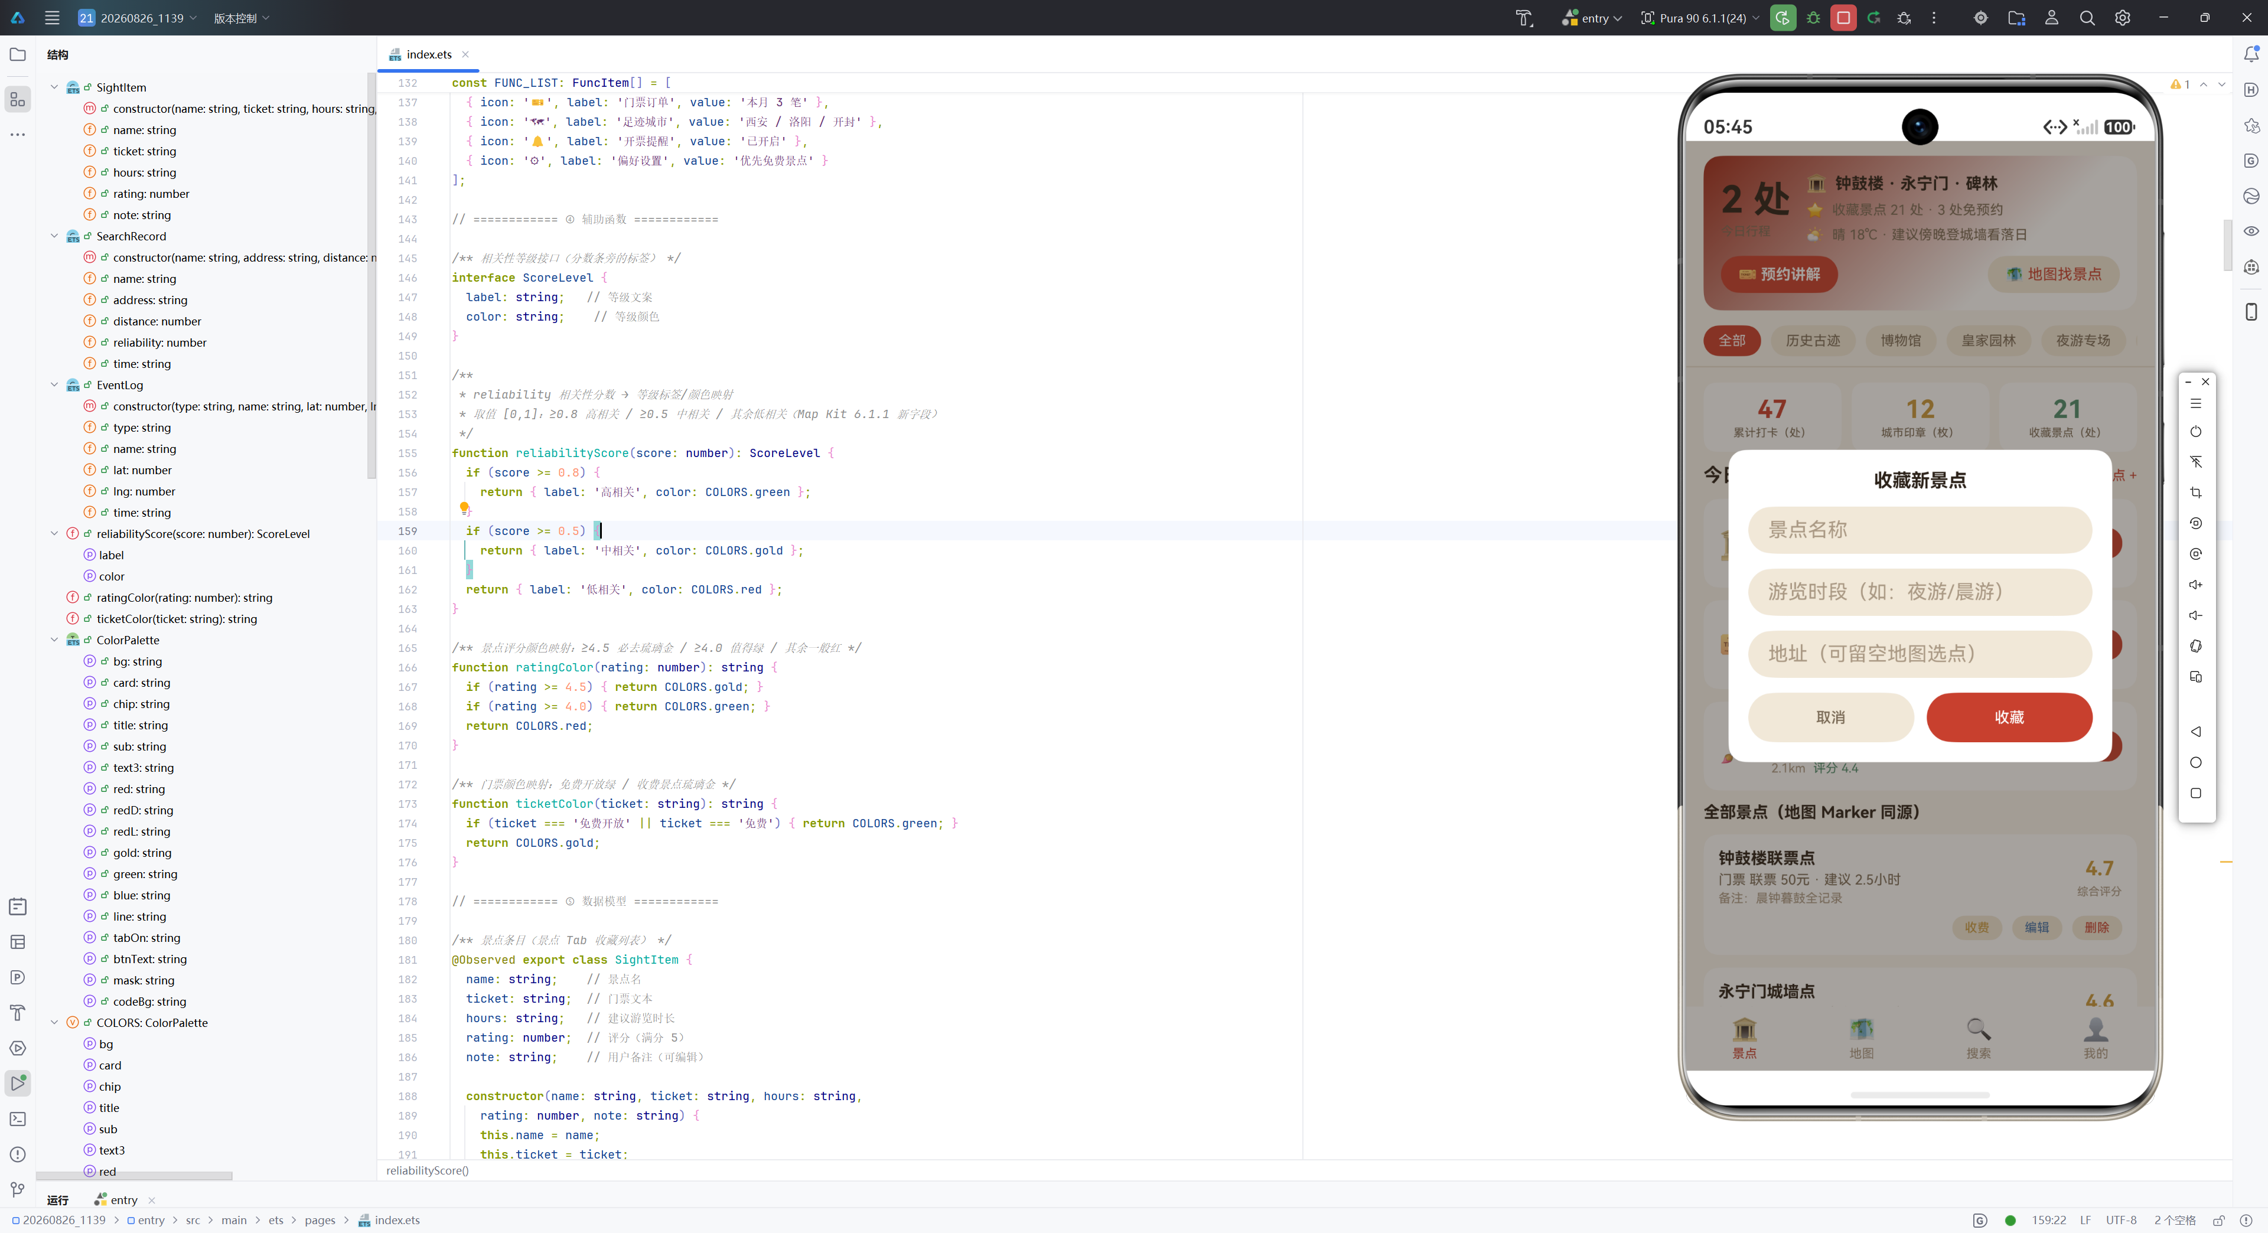Click the 预约讲解 button in emulator
This screenshot has height=1233, width=2268.
pyautogui.click(x=1780, y=275)
